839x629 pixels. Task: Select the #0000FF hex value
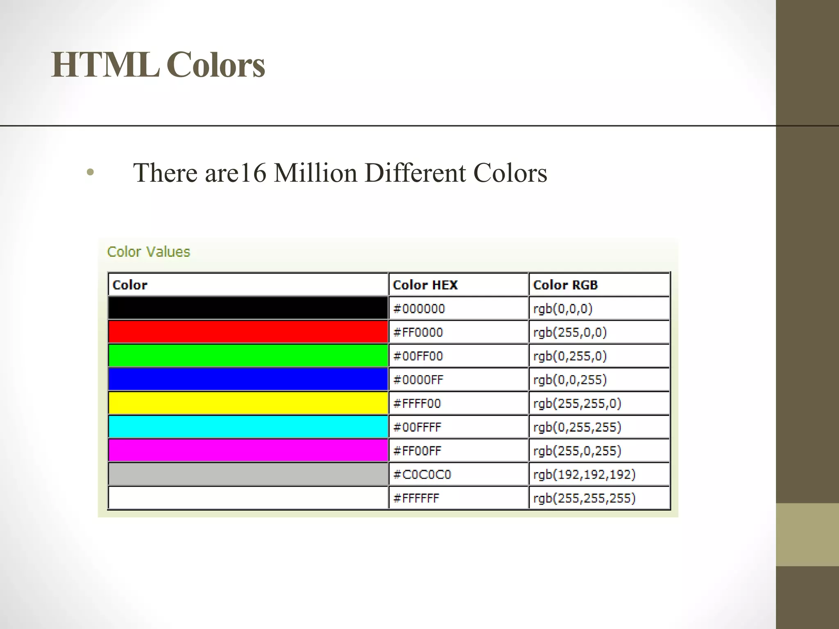418,380
